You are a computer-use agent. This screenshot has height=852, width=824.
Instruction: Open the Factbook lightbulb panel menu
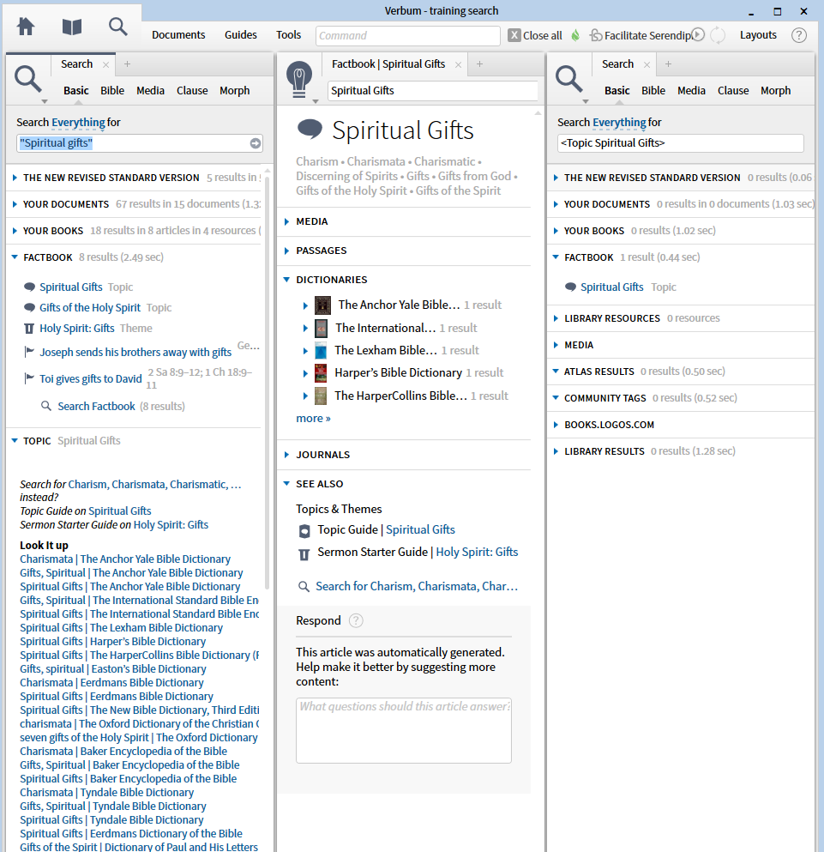click(299, 81)
